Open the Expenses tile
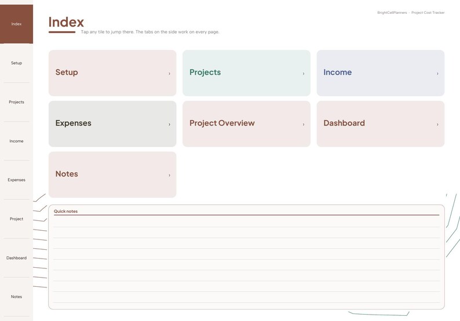 (112, 124)
